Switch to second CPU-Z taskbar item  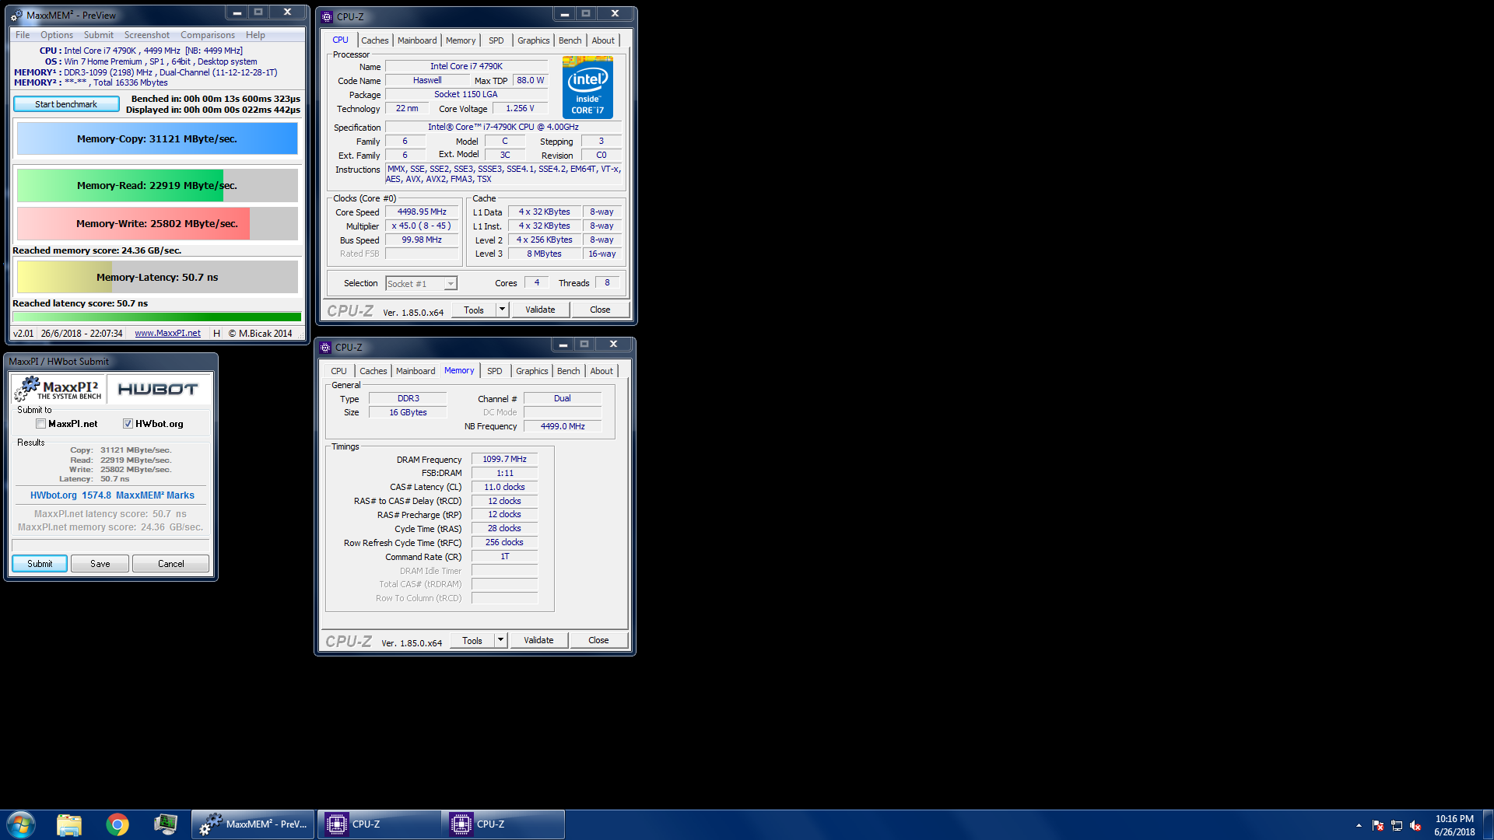coord(503,824)
